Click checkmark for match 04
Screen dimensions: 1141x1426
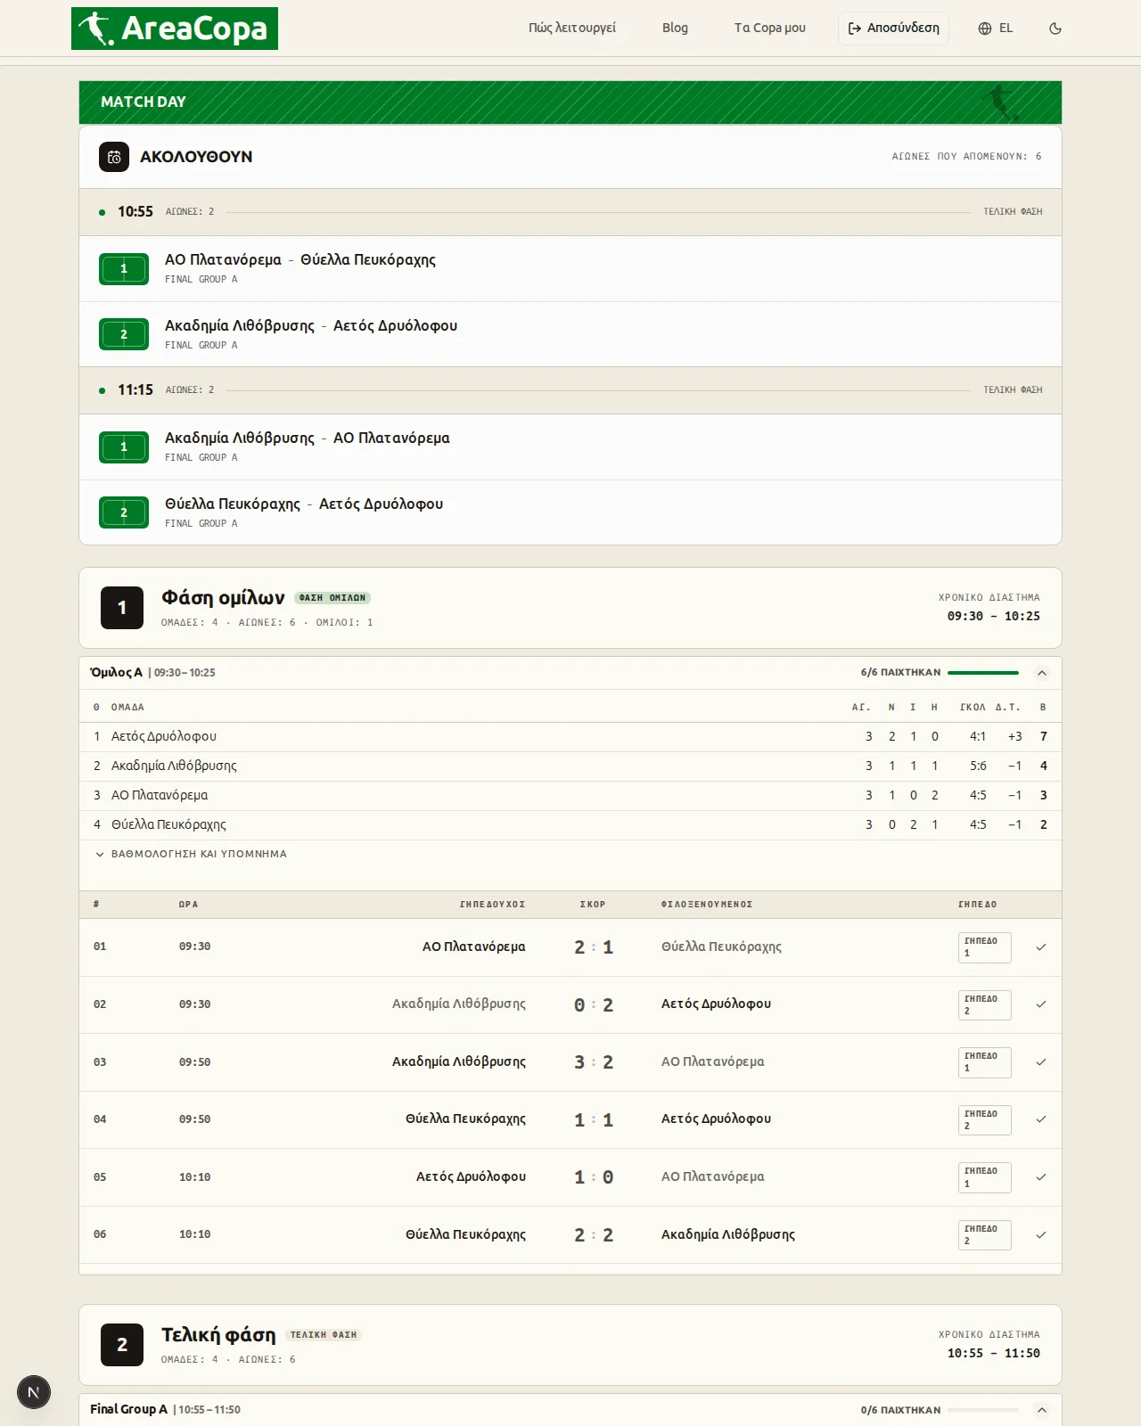tap(1041, 1119)
